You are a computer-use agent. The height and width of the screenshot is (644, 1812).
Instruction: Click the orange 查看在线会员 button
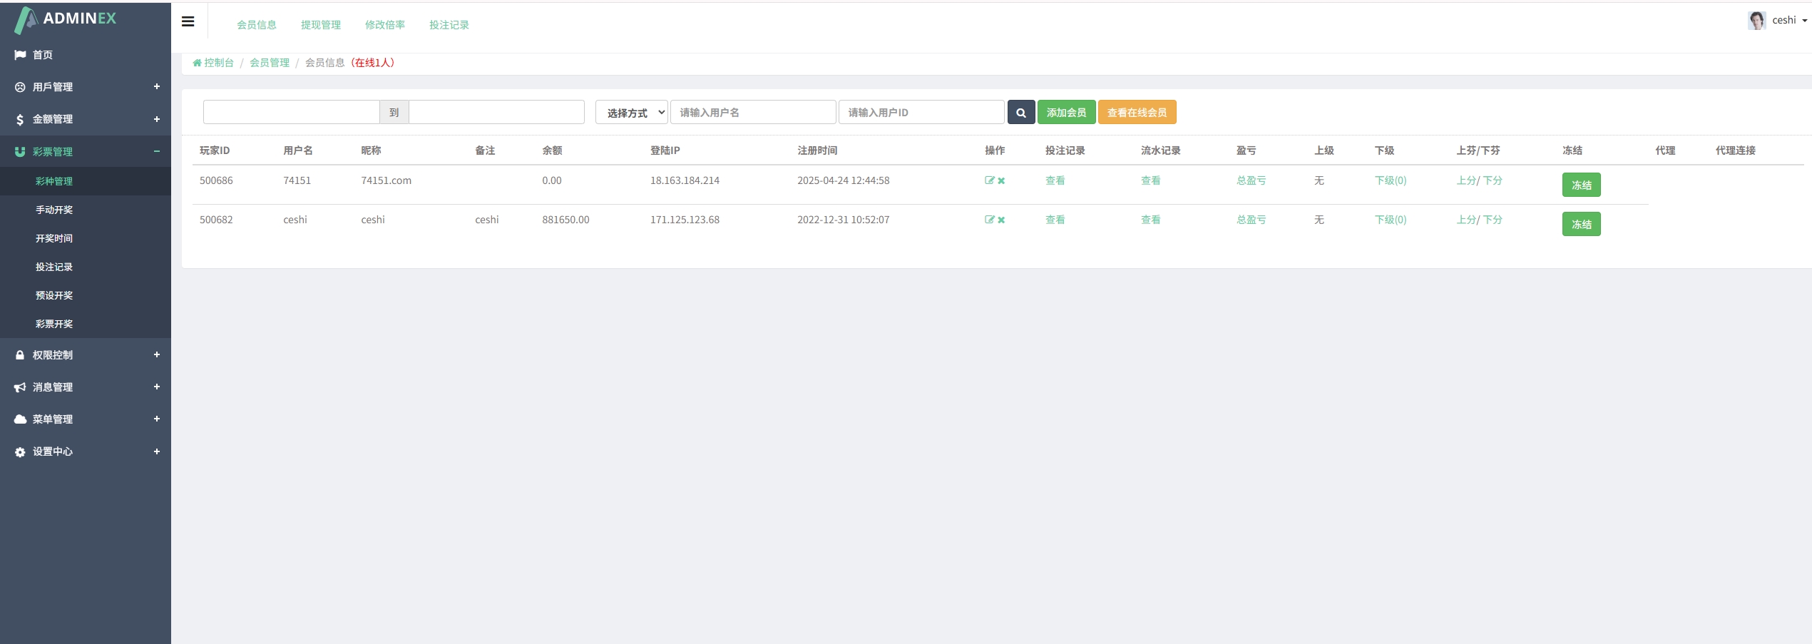1137,113
